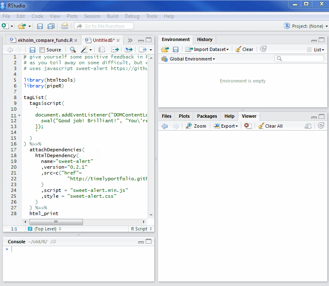Expand the recent files dropdown arrow

[x=29, y=26]
